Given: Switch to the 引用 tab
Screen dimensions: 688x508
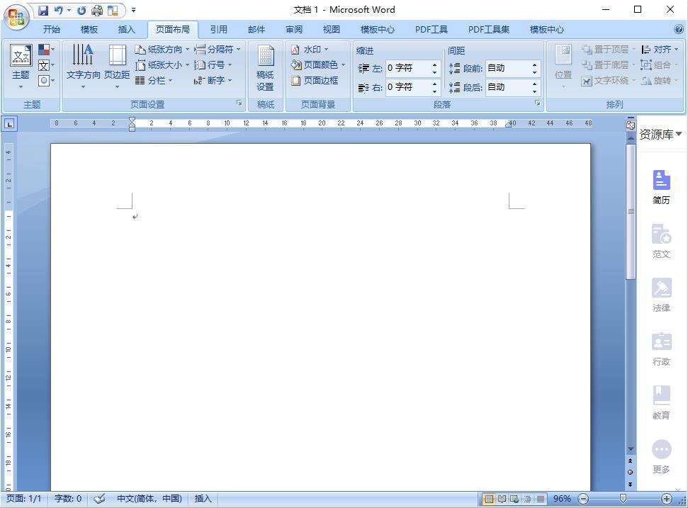Looking at the screenshot, I should (x=218, y=29).
